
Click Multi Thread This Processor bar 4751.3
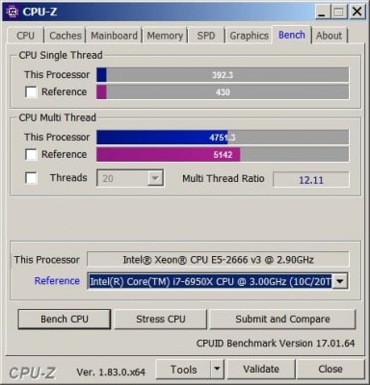click(223, 138)
